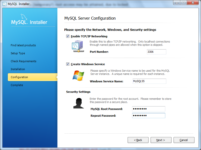Focus the Port Number field
Screen dimensions: 201x150
pos(157,52)
